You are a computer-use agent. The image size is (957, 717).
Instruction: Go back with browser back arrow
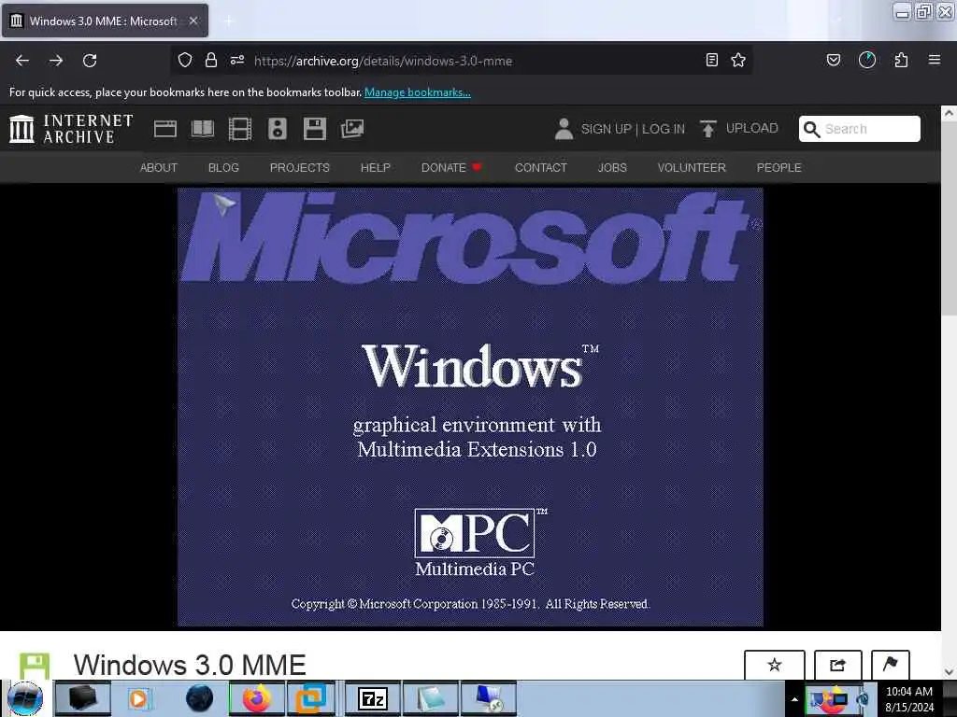click(22, 61)
